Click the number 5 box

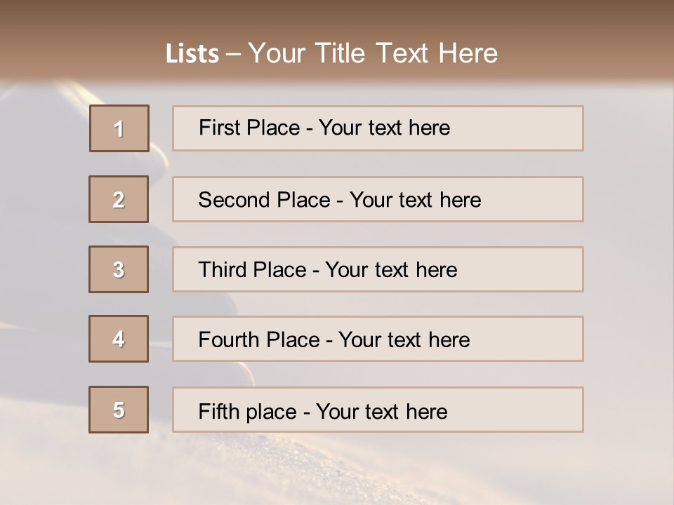(119, 410)
